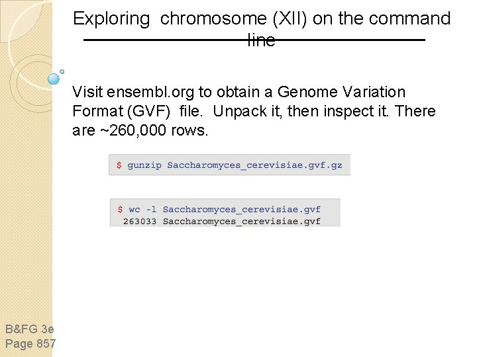
Task: Click the slide title text
Action: 262,28
